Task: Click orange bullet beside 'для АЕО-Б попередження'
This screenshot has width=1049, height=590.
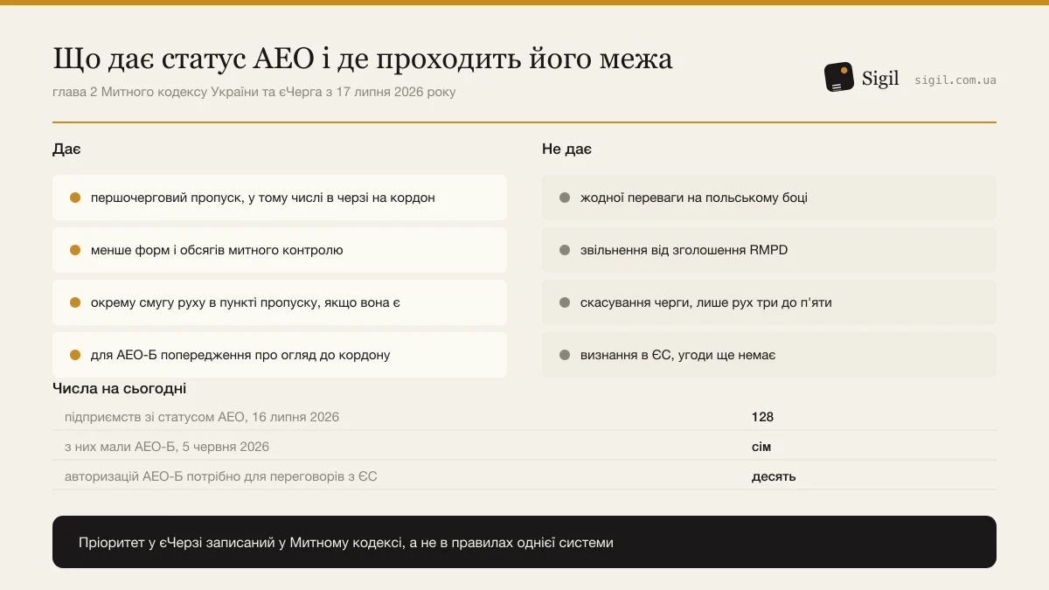Action: pos(75,355)
